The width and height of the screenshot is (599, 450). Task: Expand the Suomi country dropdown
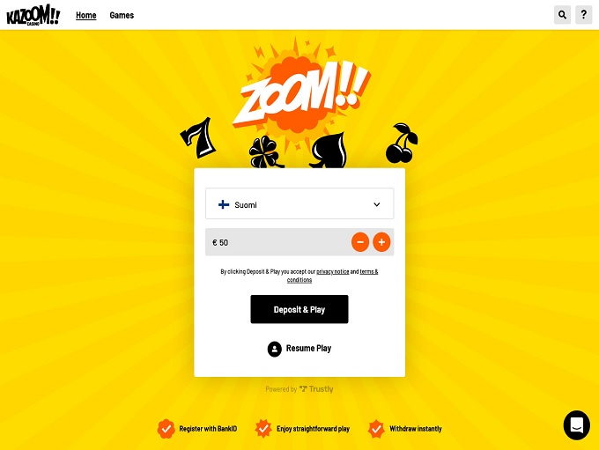tap(299, 203)
